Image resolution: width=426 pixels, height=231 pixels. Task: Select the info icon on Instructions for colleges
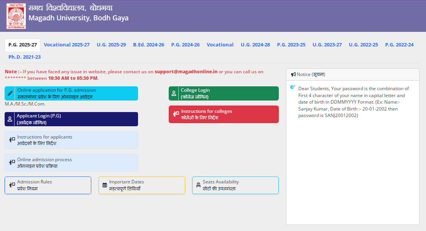(x=175, y=114)
